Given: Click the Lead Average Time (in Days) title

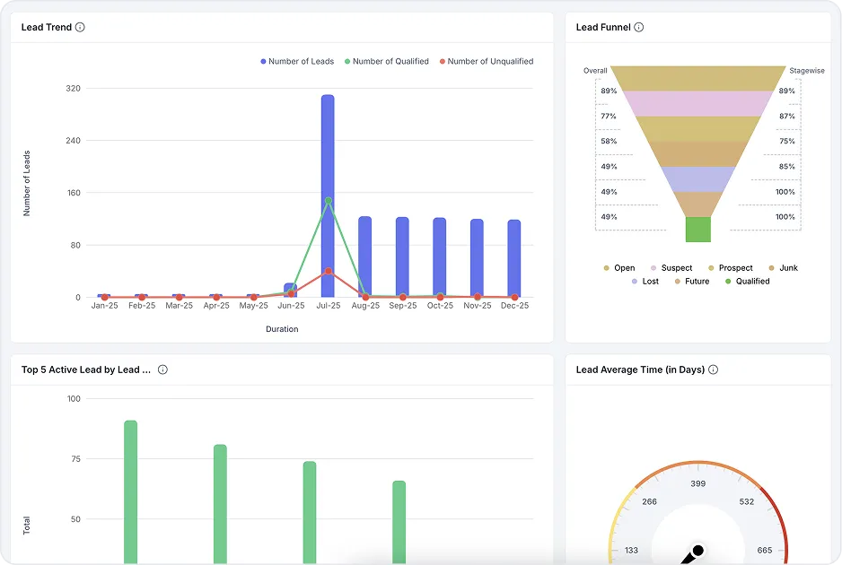Looking at the screenshot, I should coord(640,369).
